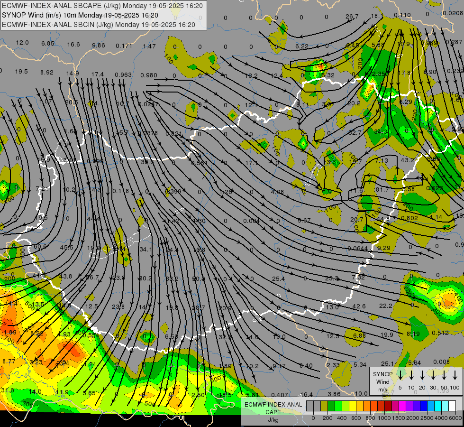Click the SYNOP Wind 10m header line

pos(80,15)
